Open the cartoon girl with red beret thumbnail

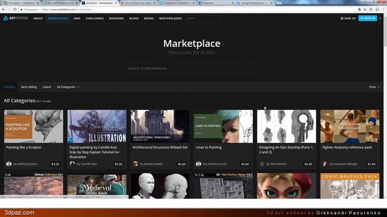coord(286,186)
